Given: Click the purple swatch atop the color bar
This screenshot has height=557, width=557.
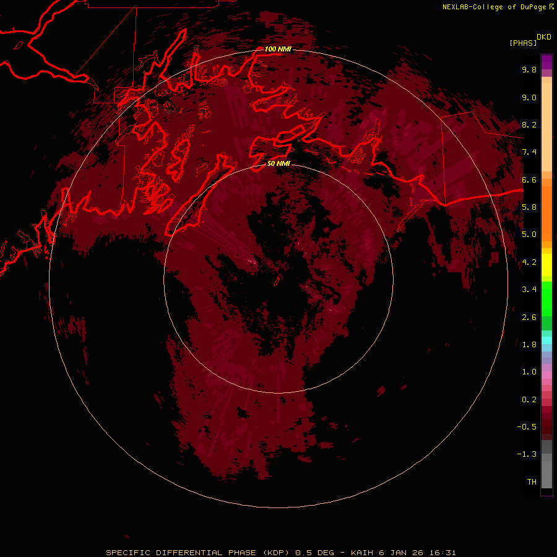Looking at the screenshot, I should [546, 62].
